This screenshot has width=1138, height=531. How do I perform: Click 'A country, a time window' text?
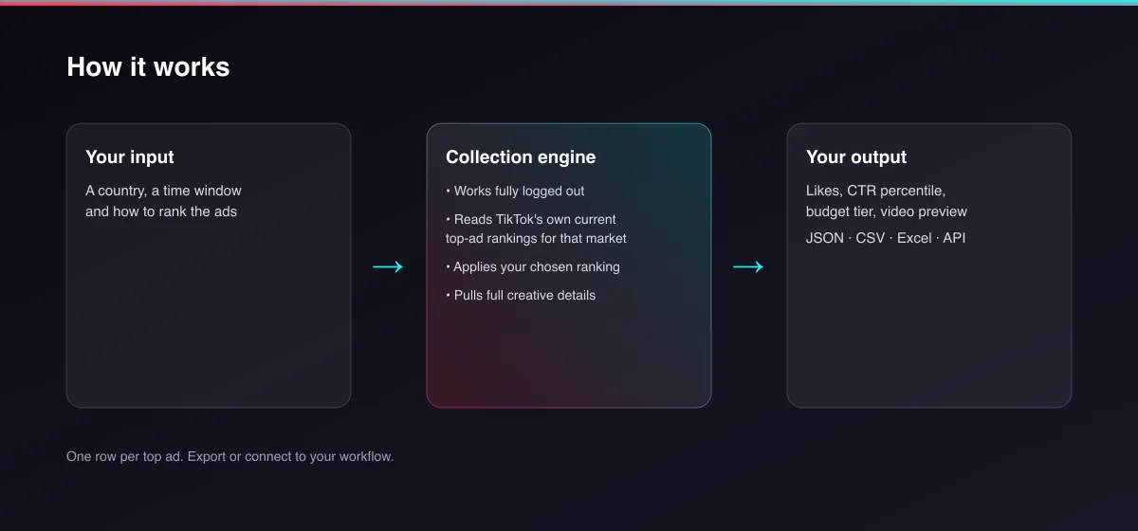[x=163, y=191]
